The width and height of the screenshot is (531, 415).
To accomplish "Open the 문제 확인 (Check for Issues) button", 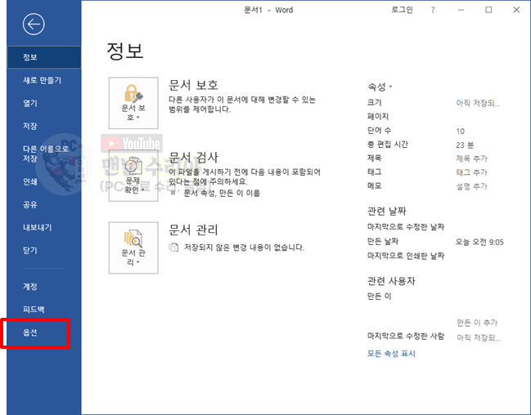I will 133,176.
